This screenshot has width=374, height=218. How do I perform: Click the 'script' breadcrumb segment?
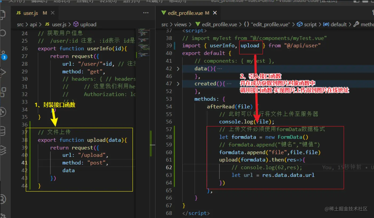307,24
